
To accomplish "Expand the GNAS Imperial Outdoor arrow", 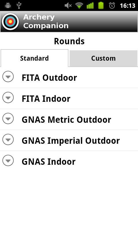I will pyautogui.click(x=8, y=139).
